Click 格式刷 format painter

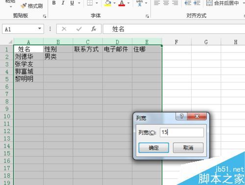pyautogui.click(x=32, y=6)
